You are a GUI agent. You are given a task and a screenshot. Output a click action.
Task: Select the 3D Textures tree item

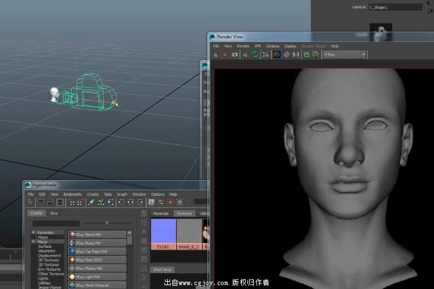pyautogui.click(x=49, y=265)
